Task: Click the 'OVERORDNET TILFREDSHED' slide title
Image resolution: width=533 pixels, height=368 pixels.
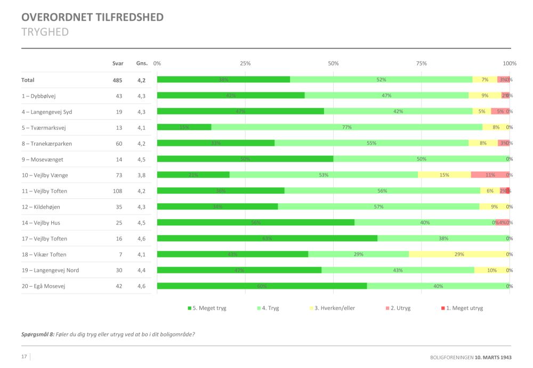Action: tap(92, 18)
